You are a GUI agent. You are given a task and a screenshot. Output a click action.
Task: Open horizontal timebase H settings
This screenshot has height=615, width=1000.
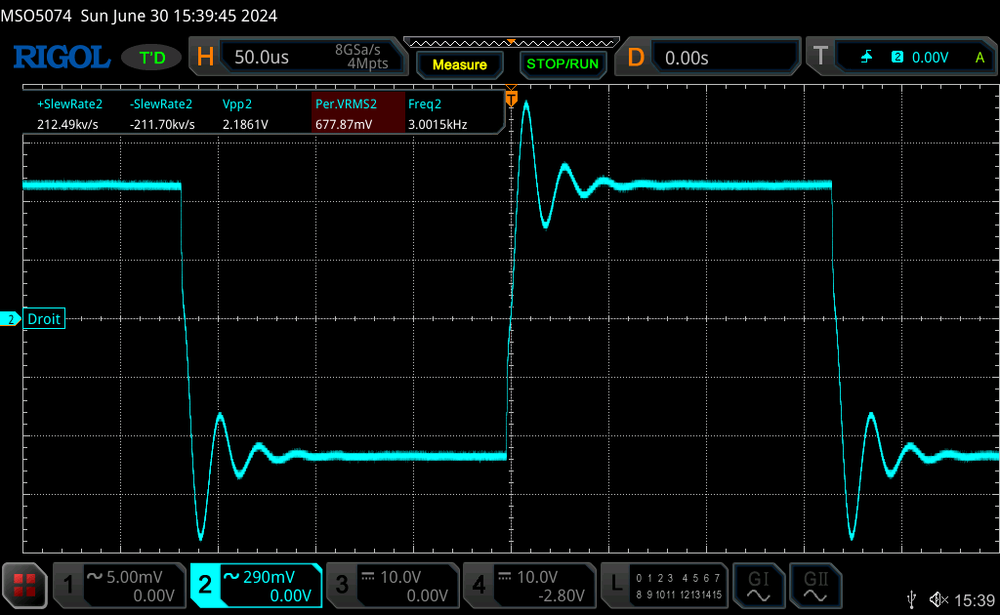[x=205, y=58]
